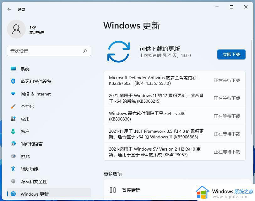This screenshot has width=255, height=201.
Task: Select the .NET Framework KB5006363 update row
Action: (x=175, y=134)
